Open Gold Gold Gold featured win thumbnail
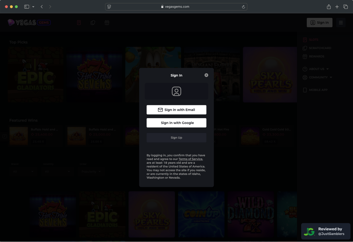This screenshot has height=242, width=353. 250,136
